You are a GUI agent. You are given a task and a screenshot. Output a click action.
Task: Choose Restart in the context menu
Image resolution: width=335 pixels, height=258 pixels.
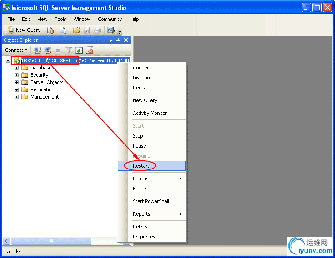tap(152, 166)
